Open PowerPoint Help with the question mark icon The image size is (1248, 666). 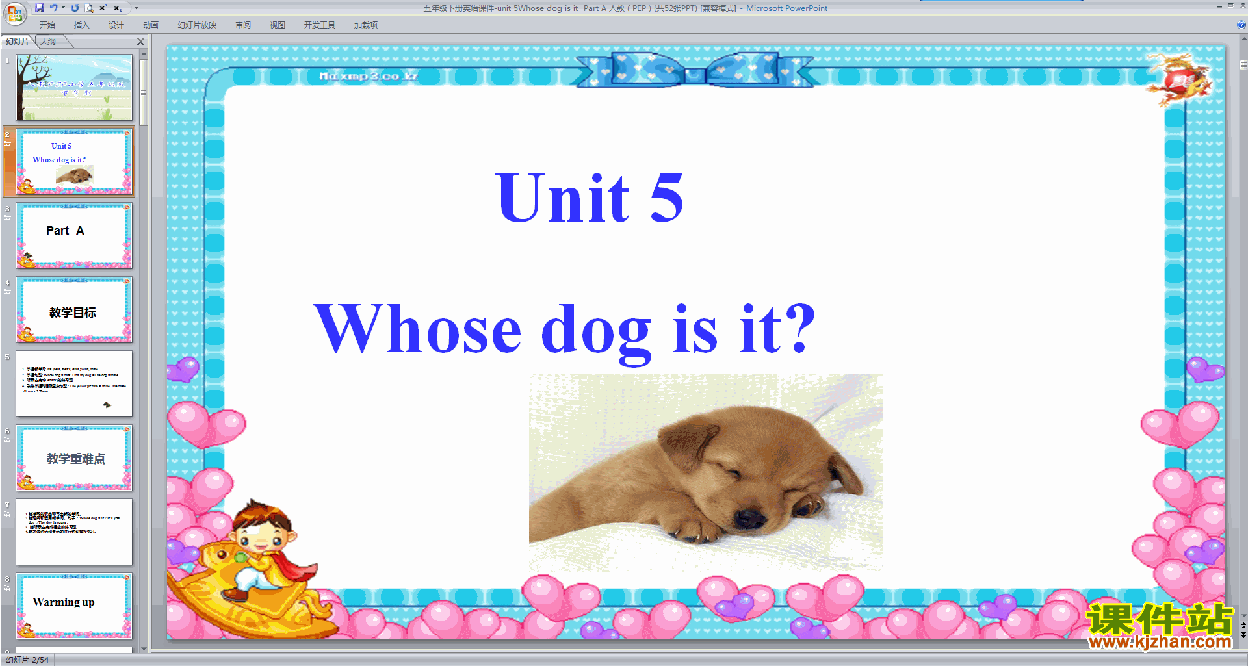(x=1241, y=25)
